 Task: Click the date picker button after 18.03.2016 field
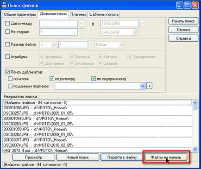(x=142, y=24)
